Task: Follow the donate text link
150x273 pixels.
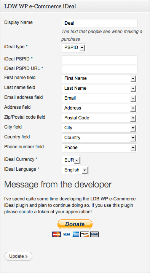Action: tap(26, 212)
